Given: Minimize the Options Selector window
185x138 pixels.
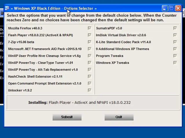Looking at the screenshot, I should click(165, 8).
